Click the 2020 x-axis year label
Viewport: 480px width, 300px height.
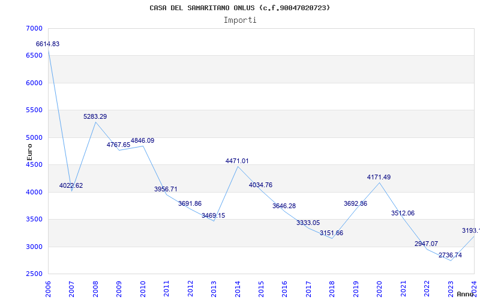tap(379, 289)
